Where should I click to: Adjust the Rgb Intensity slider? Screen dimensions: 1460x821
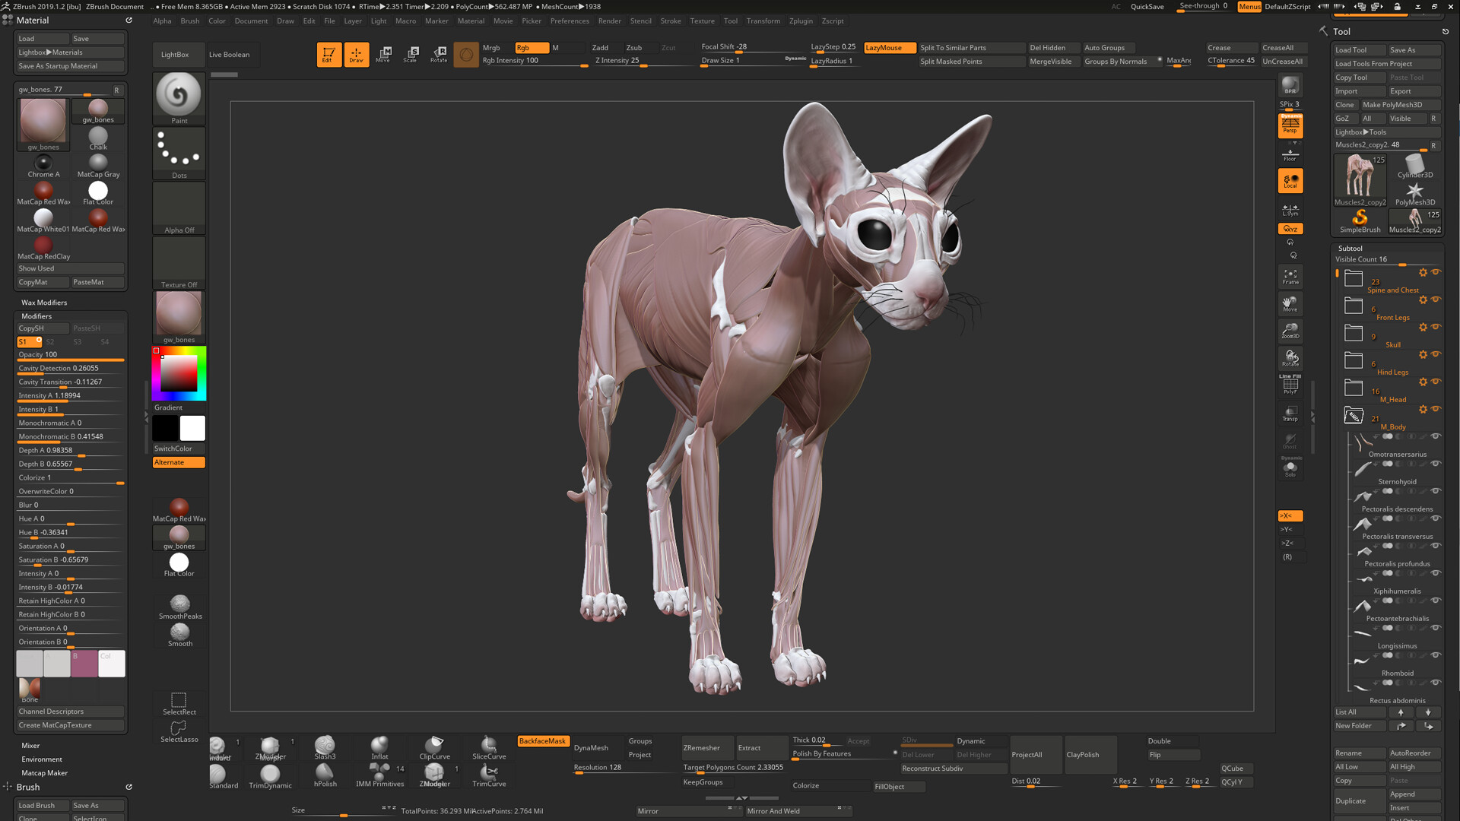coord(535,61)
